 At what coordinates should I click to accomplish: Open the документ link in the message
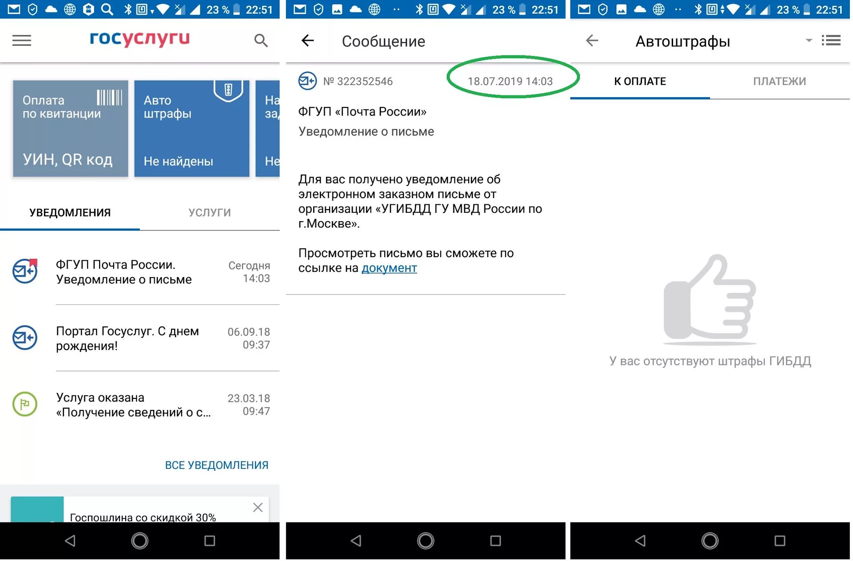coord(389,268)
